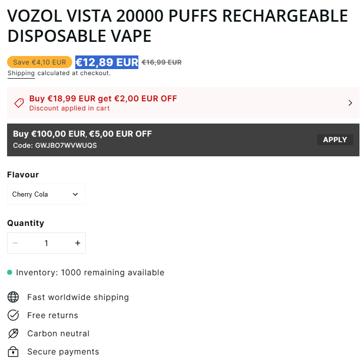Click the Save €4,10 EUR badge
This screenshot has width=362, height=360.
click(39, 62)
